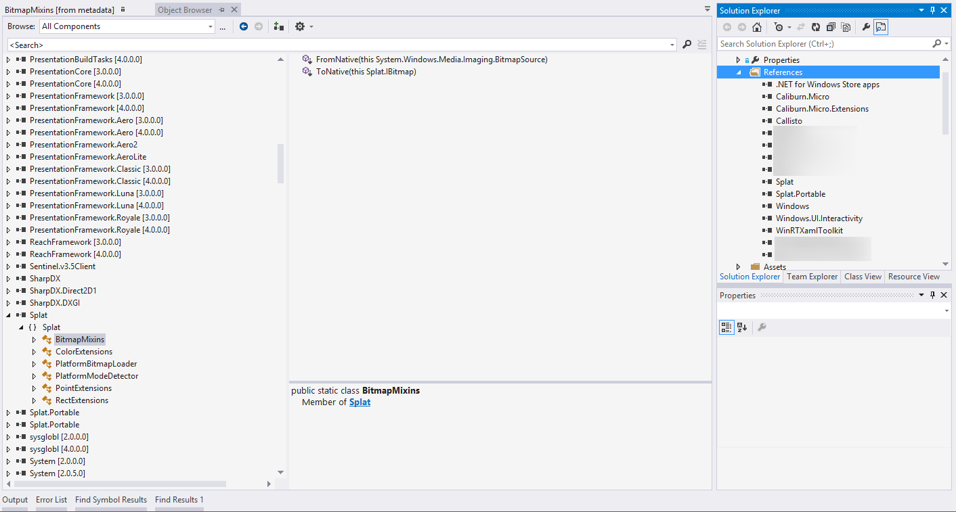
Task: Click Sync with Active Document icon
Action: [801, 27]
